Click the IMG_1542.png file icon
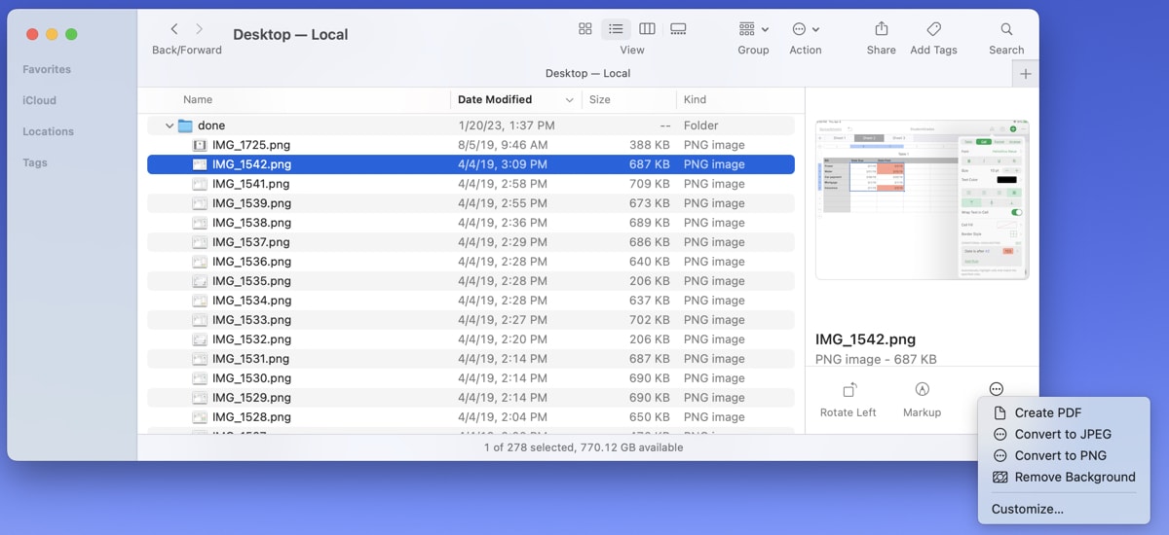The height and width of the screenshot is (535, 1169). (200, 164)
